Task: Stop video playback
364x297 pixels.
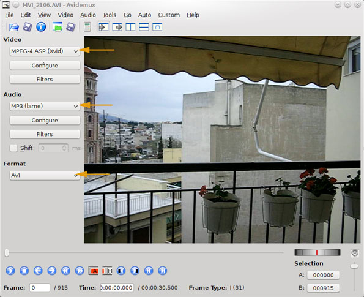Action: [x=24, y=271]
